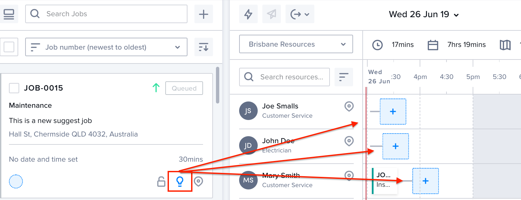This screenshot has width=521, height=200.
Task: Select Mary Smith resource row
Action: pos(296,181)
